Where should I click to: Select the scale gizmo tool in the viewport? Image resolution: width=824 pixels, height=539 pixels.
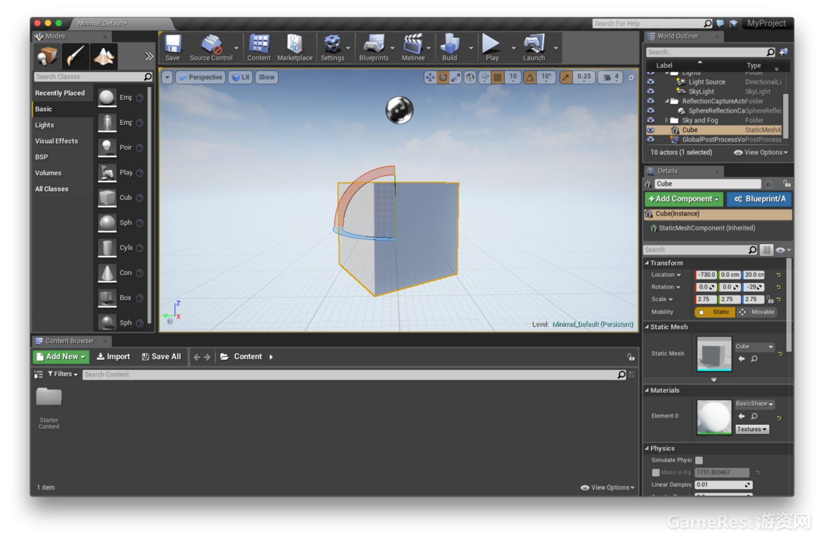456,77
